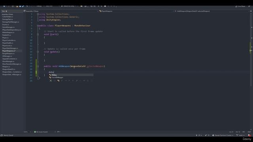Click the CRLF line ending indicator
This screenshot has height=142, width=253.
pos(249,132)
